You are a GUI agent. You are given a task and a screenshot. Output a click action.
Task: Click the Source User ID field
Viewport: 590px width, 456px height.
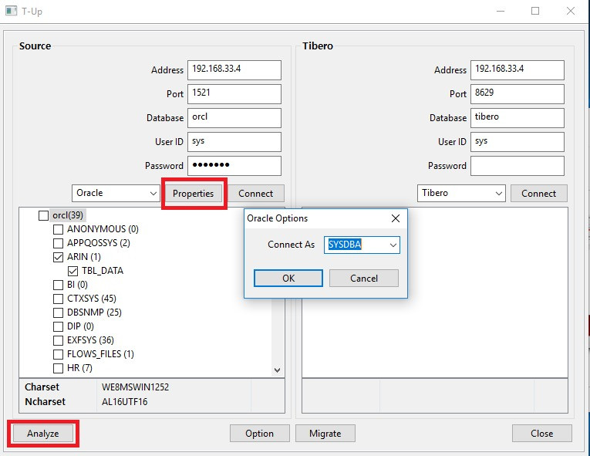pyautogui.click(x=234, y=142)
